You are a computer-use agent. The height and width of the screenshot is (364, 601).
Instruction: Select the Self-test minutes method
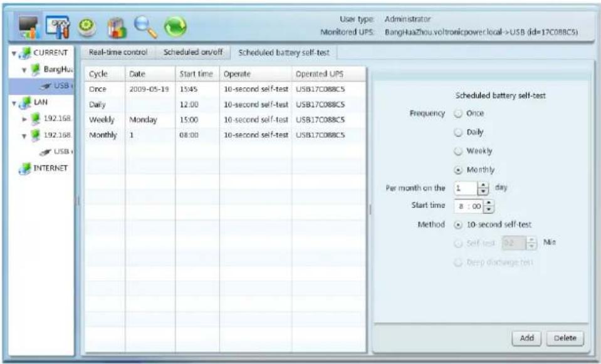click(458, 243)
